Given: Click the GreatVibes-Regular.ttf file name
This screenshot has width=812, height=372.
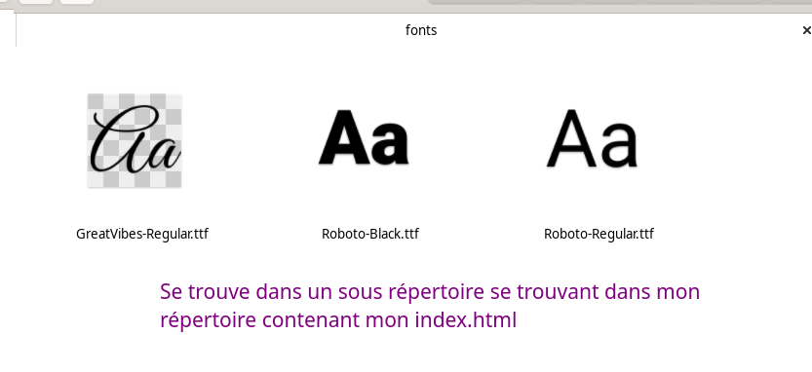Looking at the screenshot, I should point(142,234).
